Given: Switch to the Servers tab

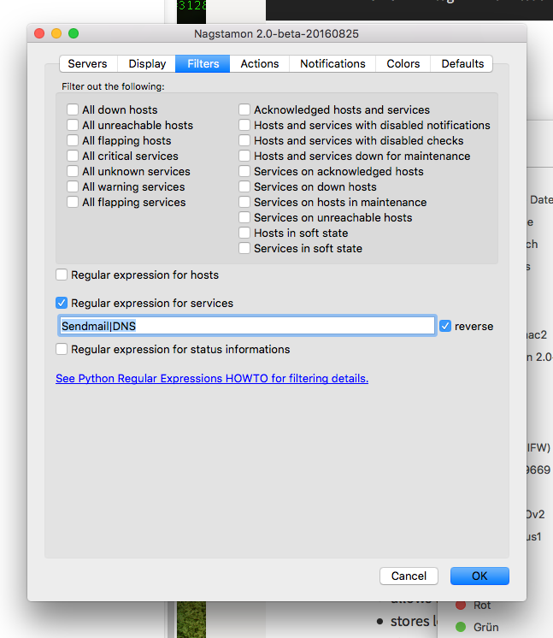Looking at the screenshot, I should 88,63.
